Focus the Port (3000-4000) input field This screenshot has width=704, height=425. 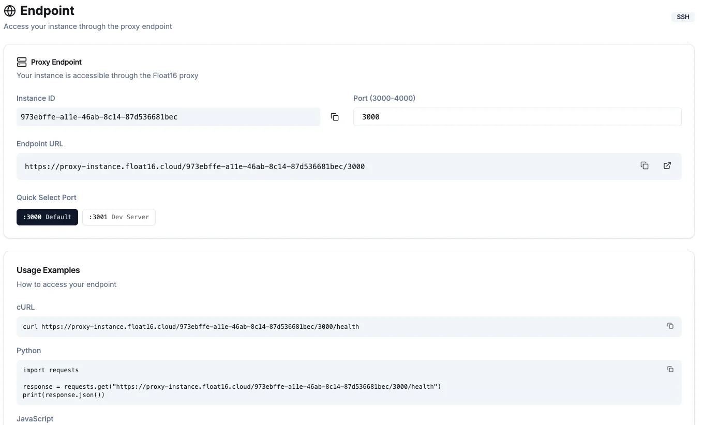pos(517,117)
